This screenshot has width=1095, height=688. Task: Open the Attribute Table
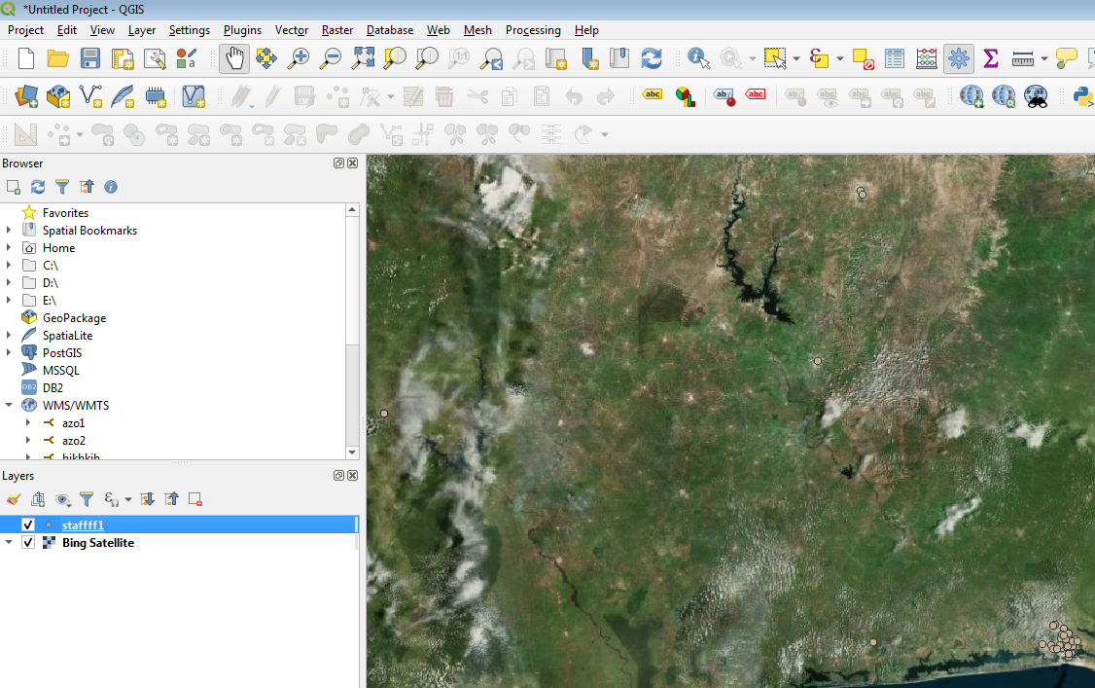point(894,58)
